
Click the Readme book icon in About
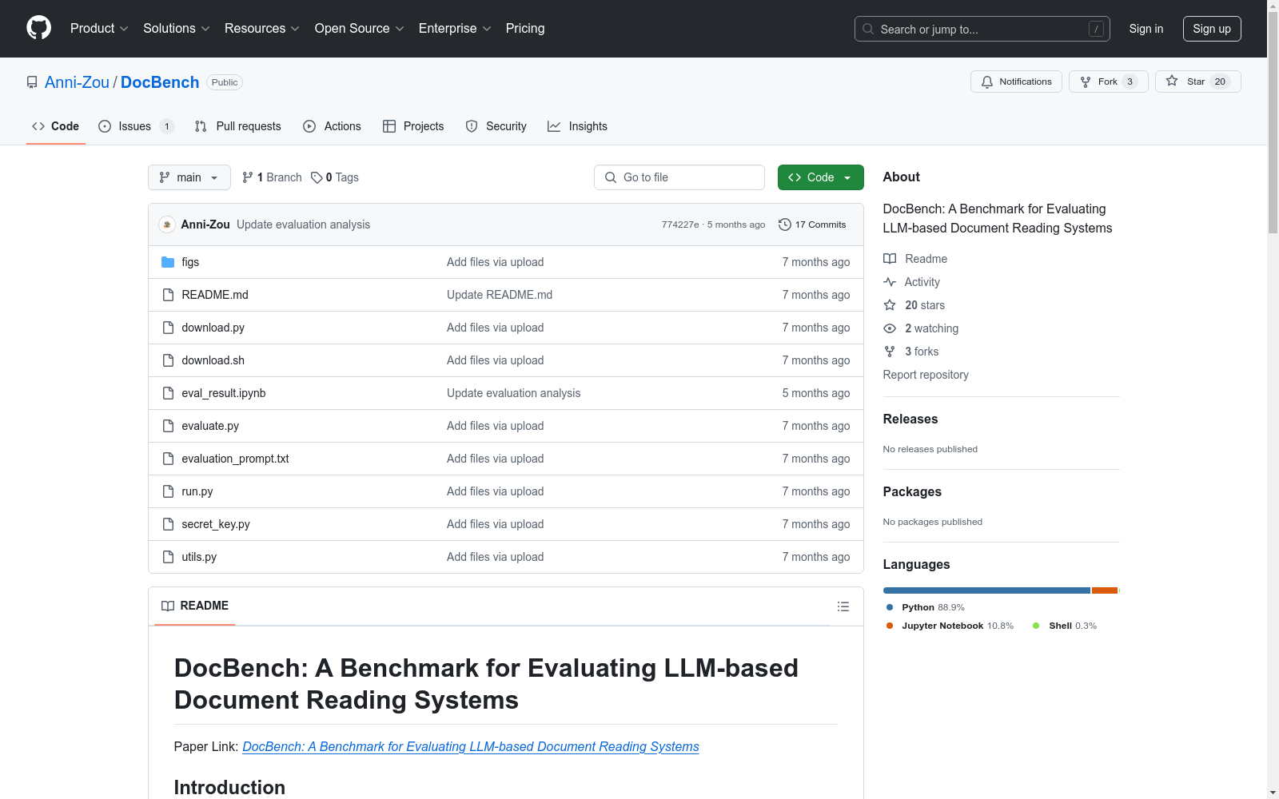pos(890,259)
